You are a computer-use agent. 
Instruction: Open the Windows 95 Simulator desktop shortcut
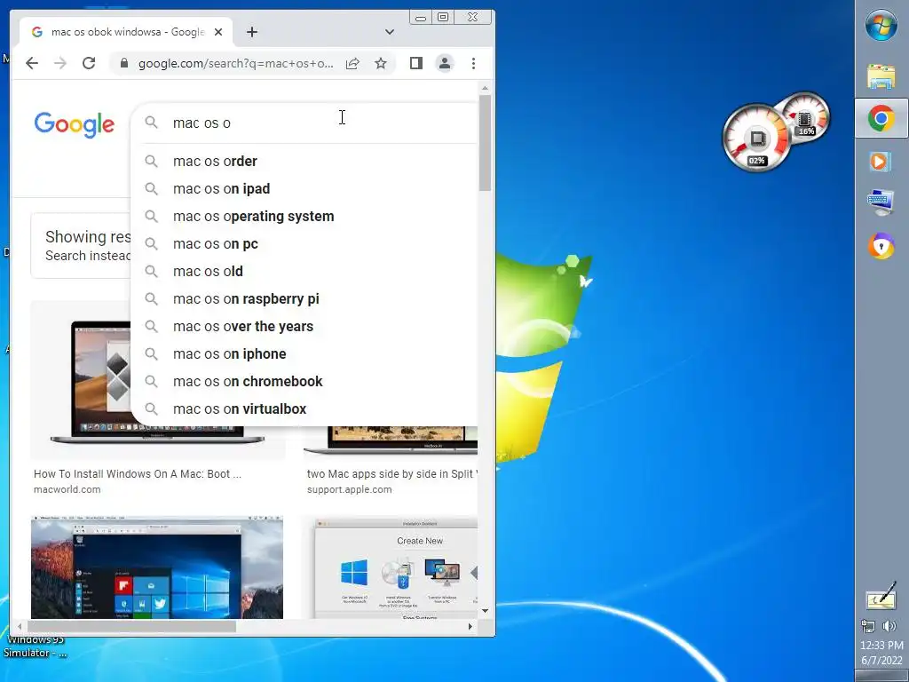[35, 646]
